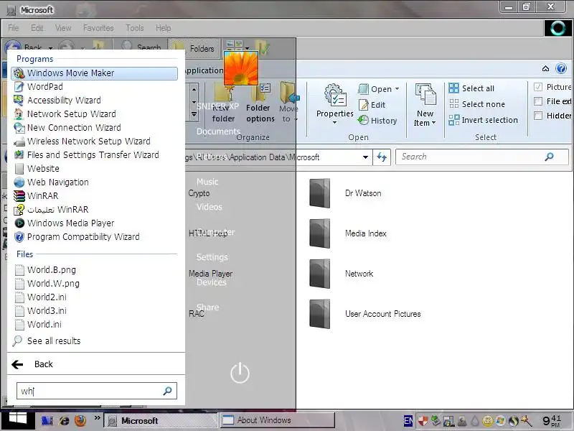Click the address bar refresh arrows
574x431 pixels.
[x=382, y=157]
